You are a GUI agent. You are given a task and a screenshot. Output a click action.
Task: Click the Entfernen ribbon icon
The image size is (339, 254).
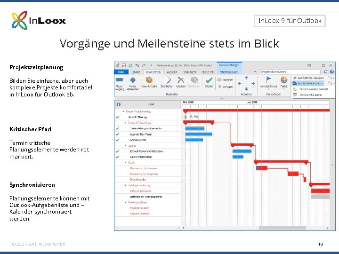[x=194, y=80]
